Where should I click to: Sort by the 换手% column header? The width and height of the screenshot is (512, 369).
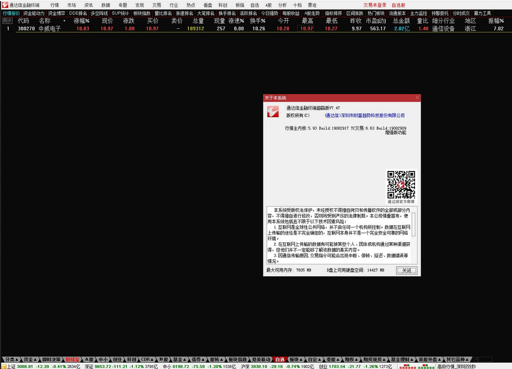click(x=258, y=21)
